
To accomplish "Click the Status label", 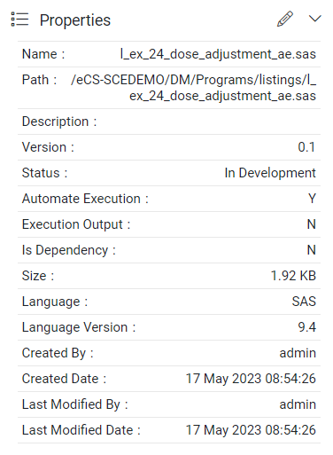I will pos(44,173).
